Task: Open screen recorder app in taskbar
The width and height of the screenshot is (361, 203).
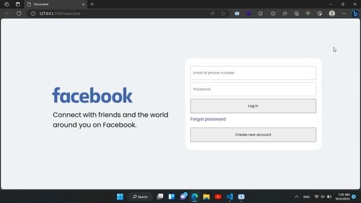Action: pyautogui.click(x=241, y=197)
